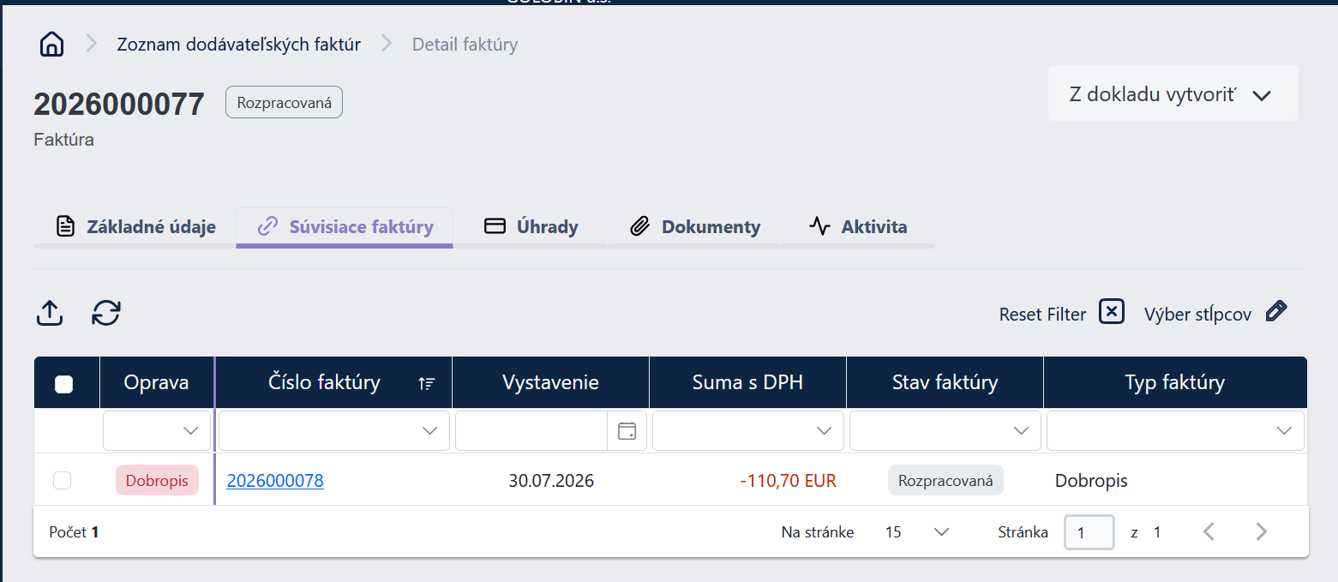Viewport: 1338px width, 582px height.
Task: Change the Na stránke page size dropdown
Action: (916, 532)
